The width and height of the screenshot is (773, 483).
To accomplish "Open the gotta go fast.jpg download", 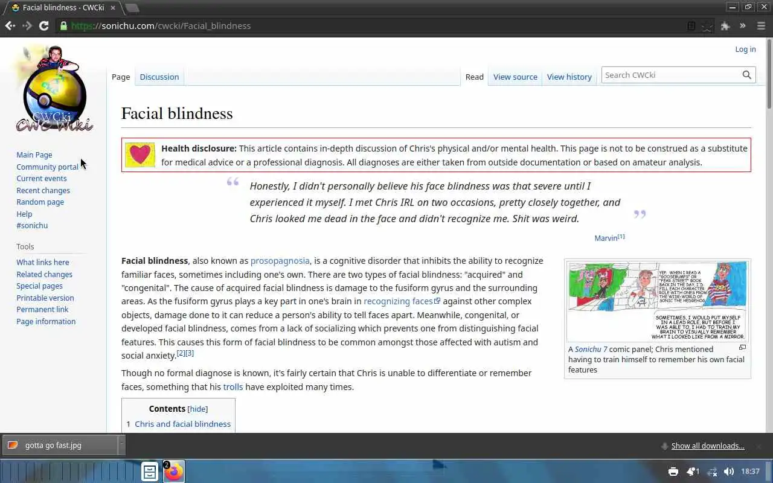I will [x=59, y=446].
